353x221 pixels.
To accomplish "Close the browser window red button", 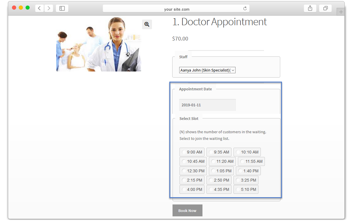I will 14,8.
